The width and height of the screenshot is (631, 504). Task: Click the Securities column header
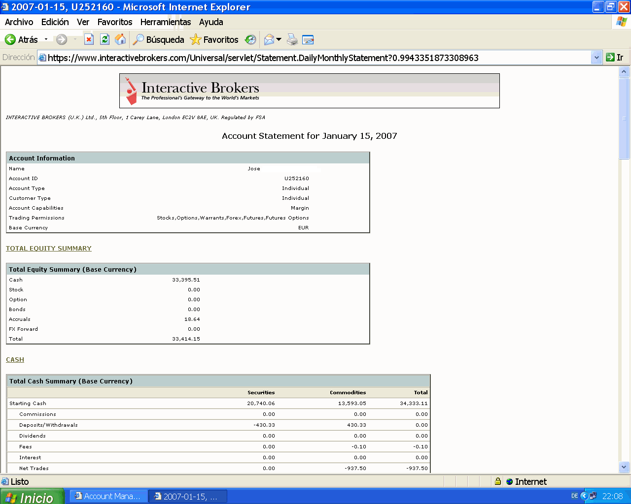pyautogui.click(x=261, y=393)
